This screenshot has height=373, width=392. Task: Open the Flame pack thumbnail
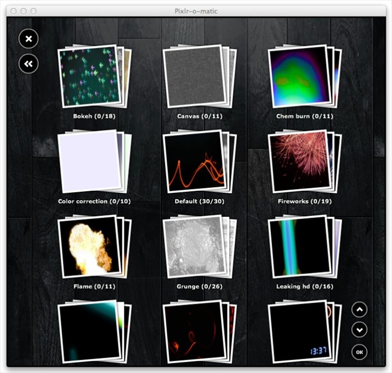(x=94, y=246)
